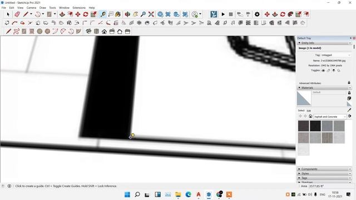Switch to Top view icon
This screenshot has height=200, width=356.
click(96, 32)
